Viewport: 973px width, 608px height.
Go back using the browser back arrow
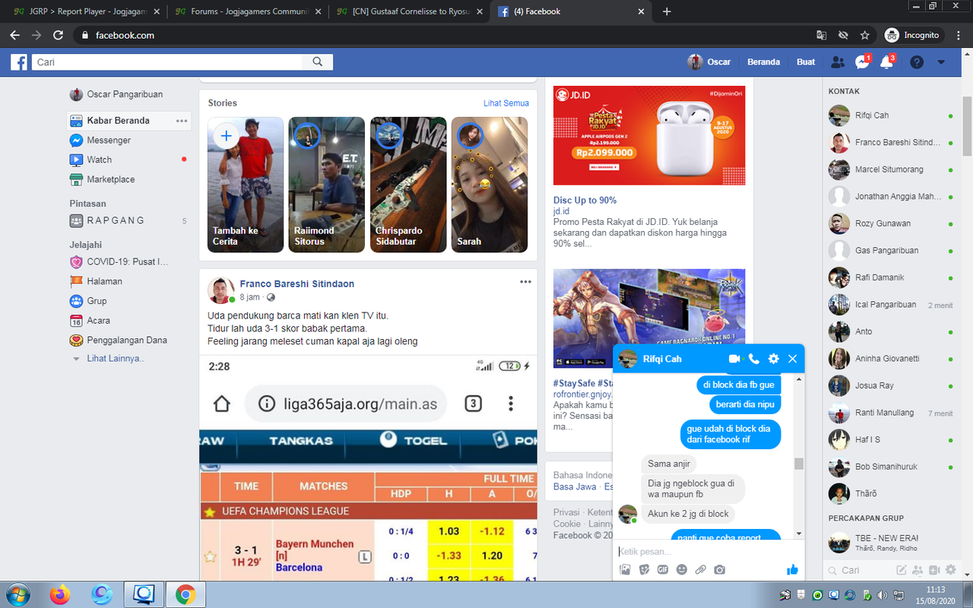click(x=15, y=35)
